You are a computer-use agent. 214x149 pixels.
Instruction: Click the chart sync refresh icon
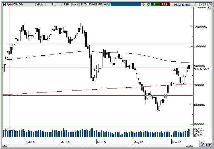coord(202,144)
